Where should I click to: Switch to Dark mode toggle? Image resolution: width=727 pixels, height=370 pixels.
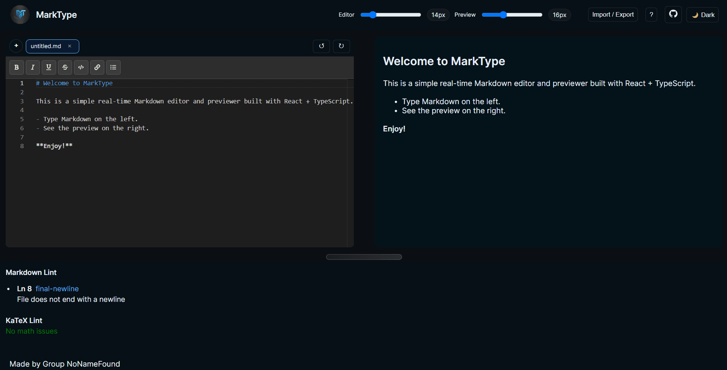tap(702, 14)
